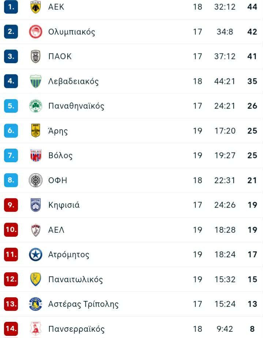Click the Λεβαδειακός green crest icon
This screenshot has width=263, height=338.
[x=35, y=81]
